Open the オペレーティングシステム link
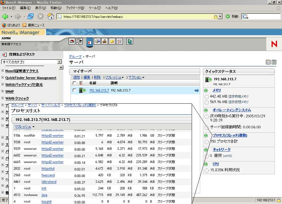 [232, 110]
